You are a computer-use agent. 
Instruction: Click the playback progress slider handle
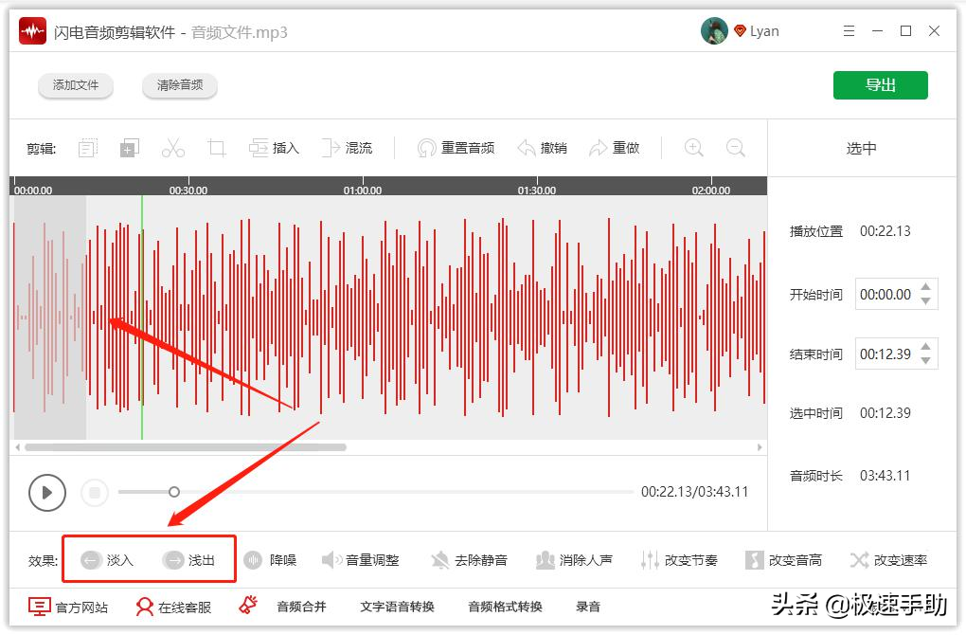(173, 493)
